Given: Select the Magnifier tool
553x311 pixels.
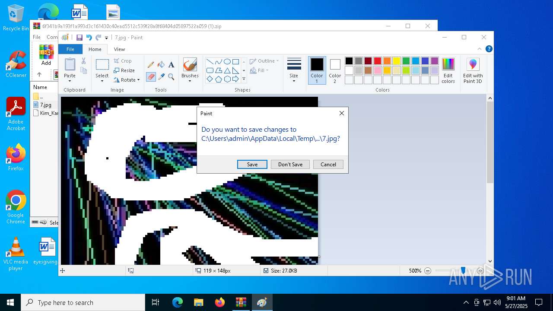Looking at the screenshot, I should pos(171,76).
